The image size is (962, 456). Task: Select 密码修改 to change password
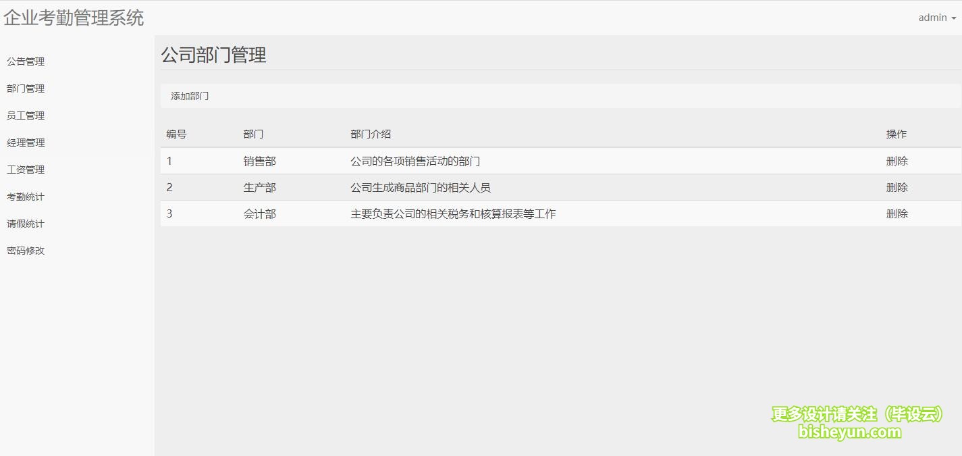tap(26, 251)
